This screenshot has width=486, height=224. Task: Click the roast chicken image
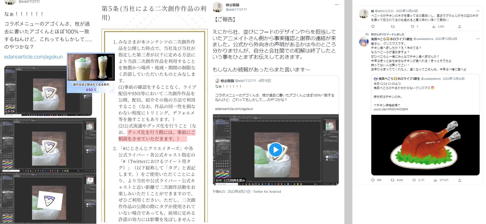click(425, 145)
